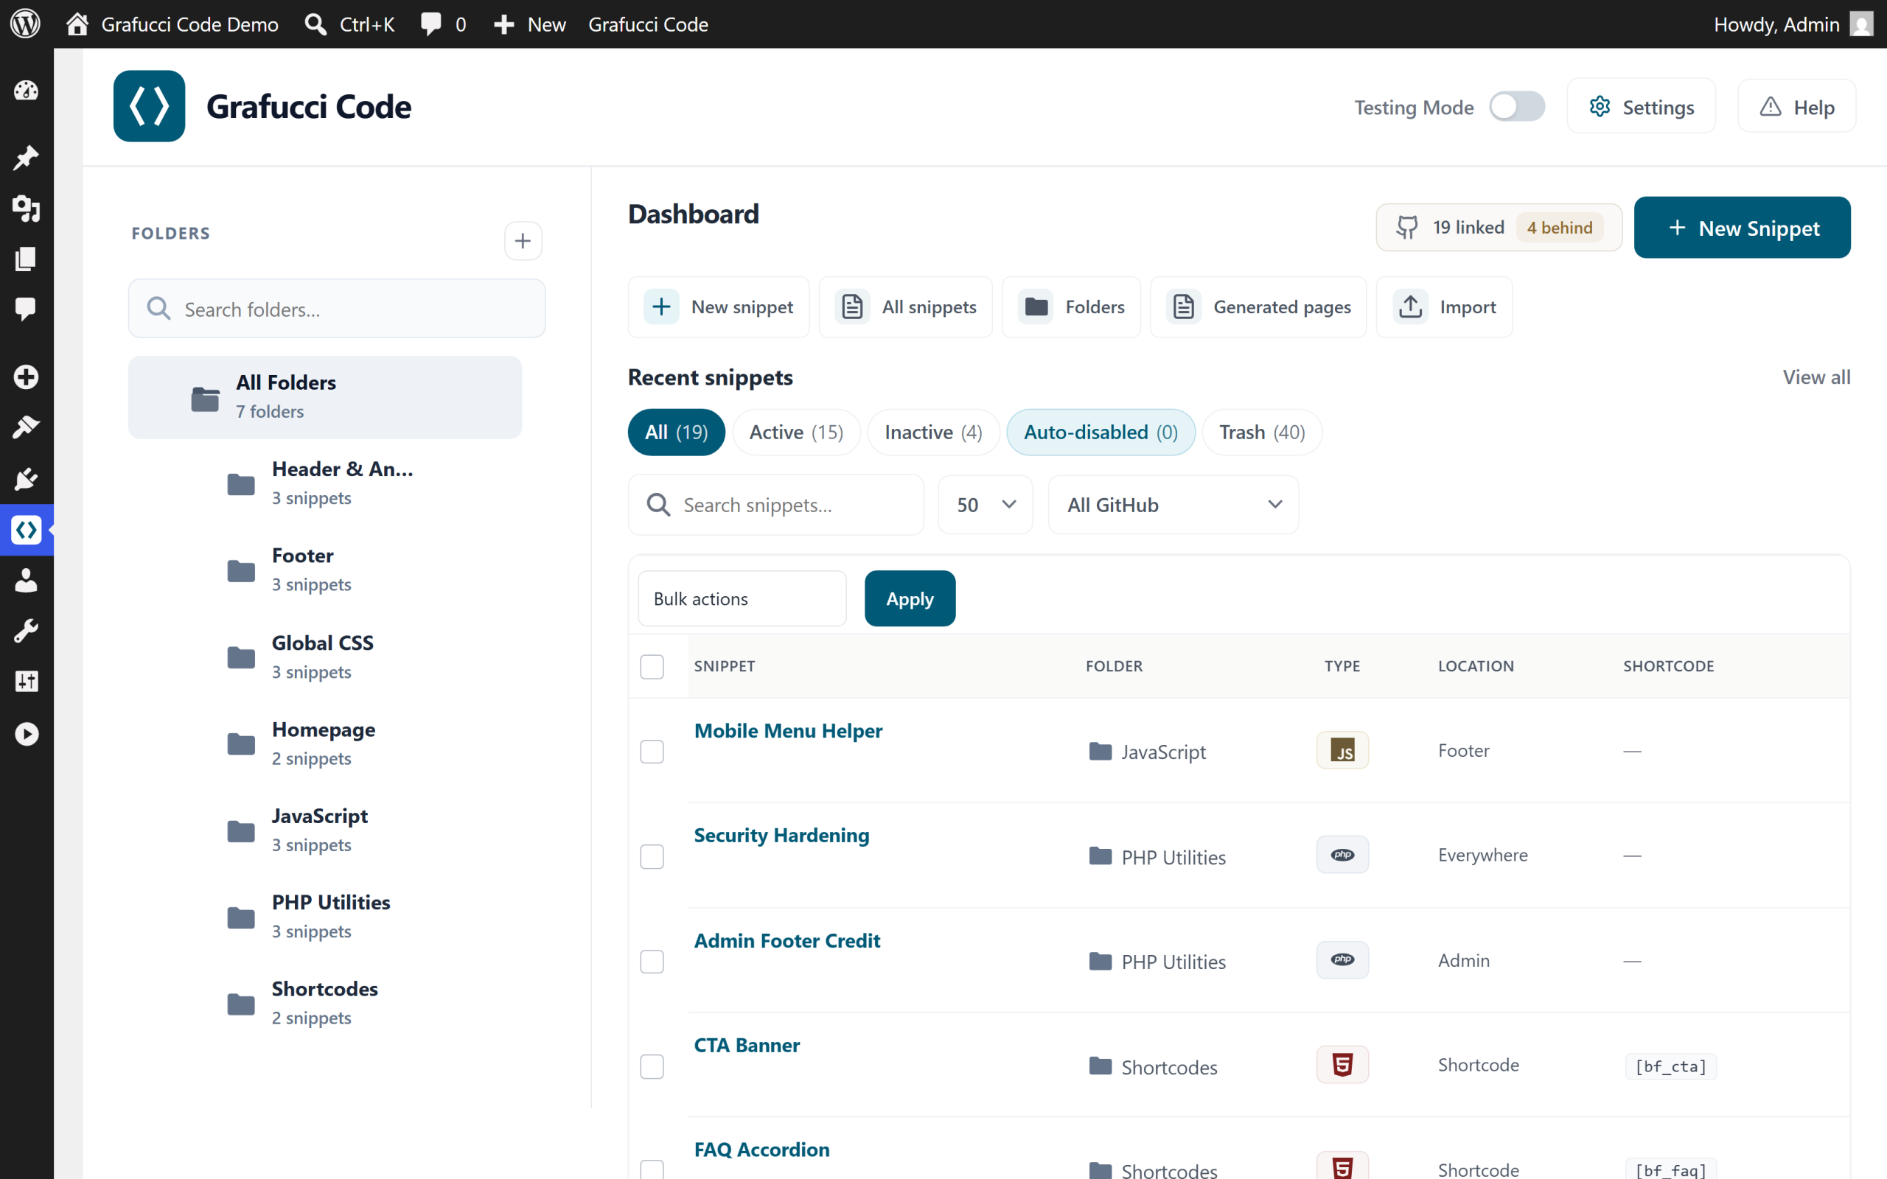1887x1179 pixels.
Task: Open Posts pin icon in sidebar
Action: pyautogui.click(x=27, y=158)
